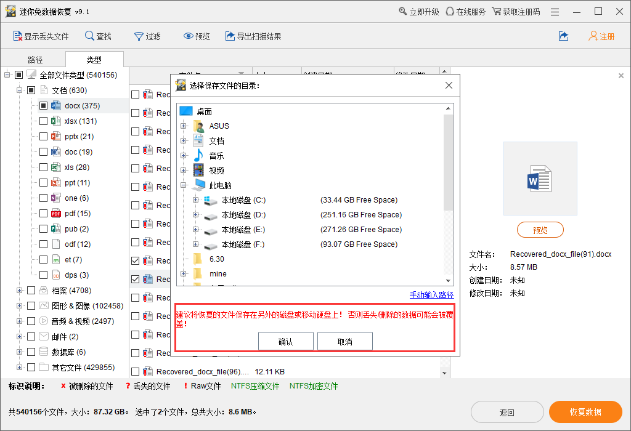Check the Recovered_docx_file(96) row checkbox
The height and width of the screenshot is (431, 631).
135,371
